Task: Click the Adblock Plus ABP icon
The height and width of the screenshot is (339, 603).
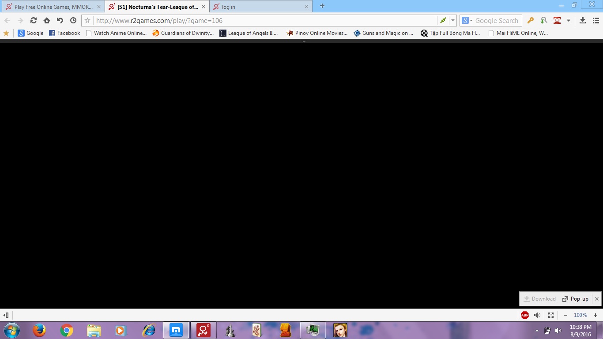Action: 524,315
